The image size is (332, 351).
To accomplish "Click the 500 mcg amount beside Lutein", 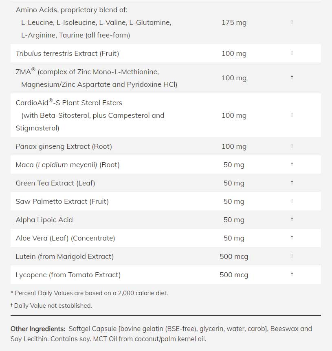I will click(234, 256).
